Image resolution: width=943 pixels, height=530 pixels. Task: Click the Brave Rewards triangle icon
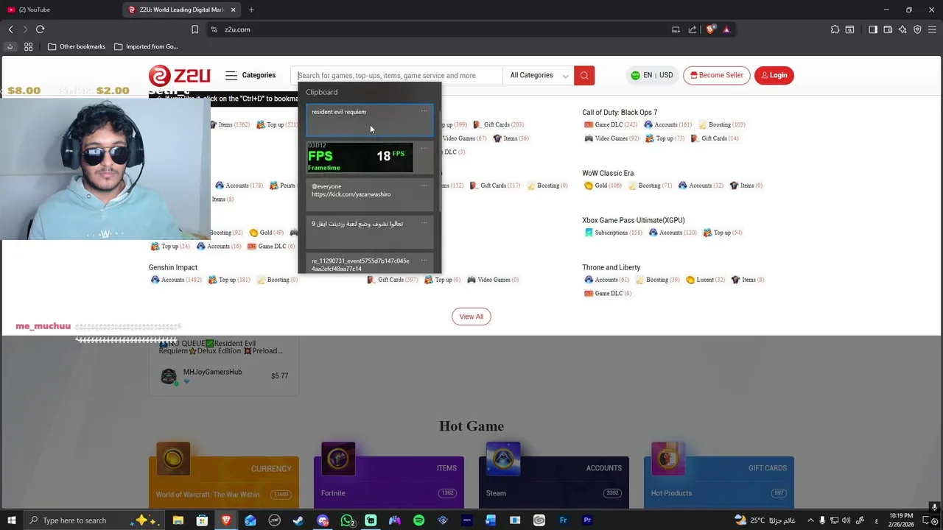[x=726, y=29]
